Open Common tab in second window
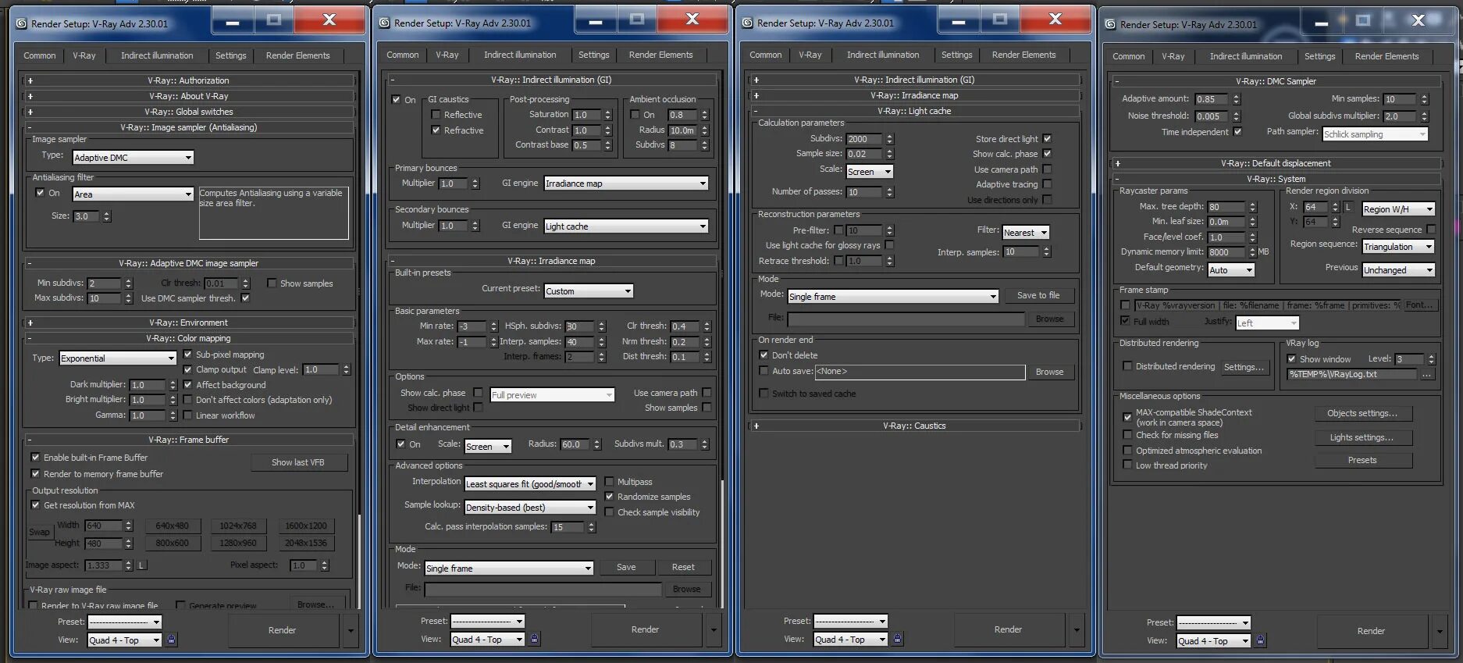The height and width of the screenshot is (663, 1463). point(403,55)
